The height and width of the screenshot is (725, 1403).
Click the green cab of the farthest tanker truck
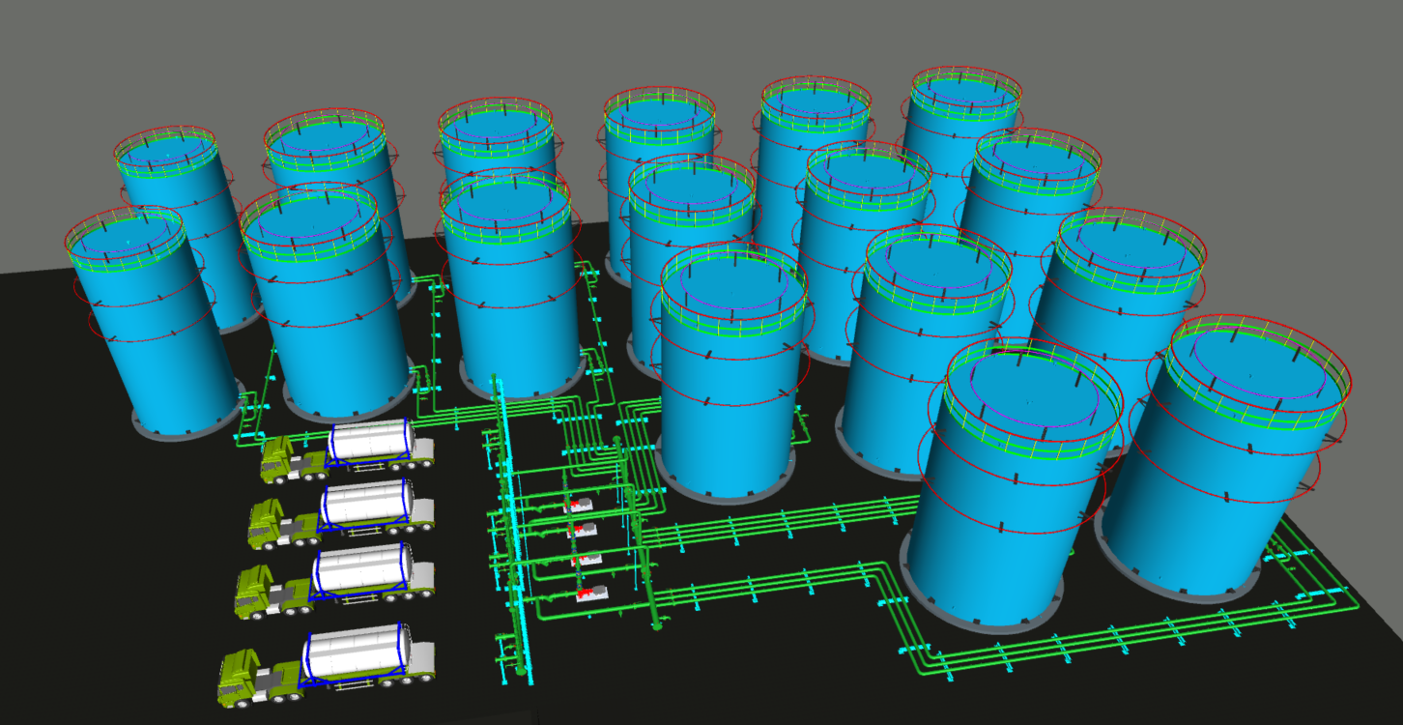point(282,457)
